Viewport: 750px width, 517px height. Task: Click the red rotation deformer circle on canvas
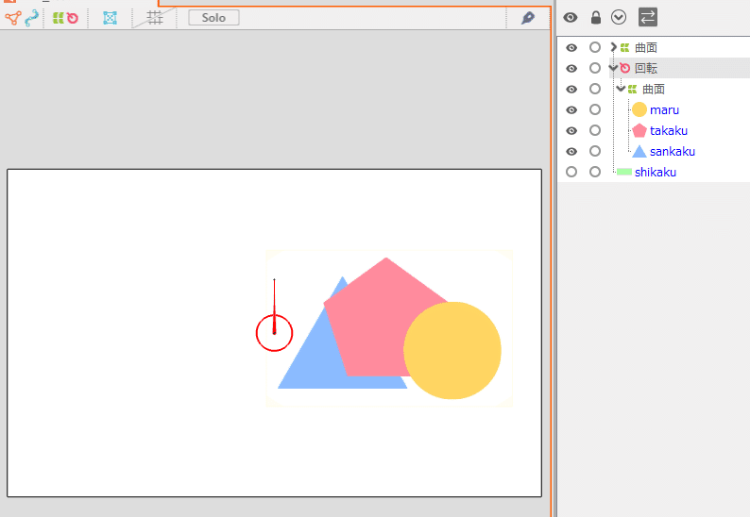(274, 333)
